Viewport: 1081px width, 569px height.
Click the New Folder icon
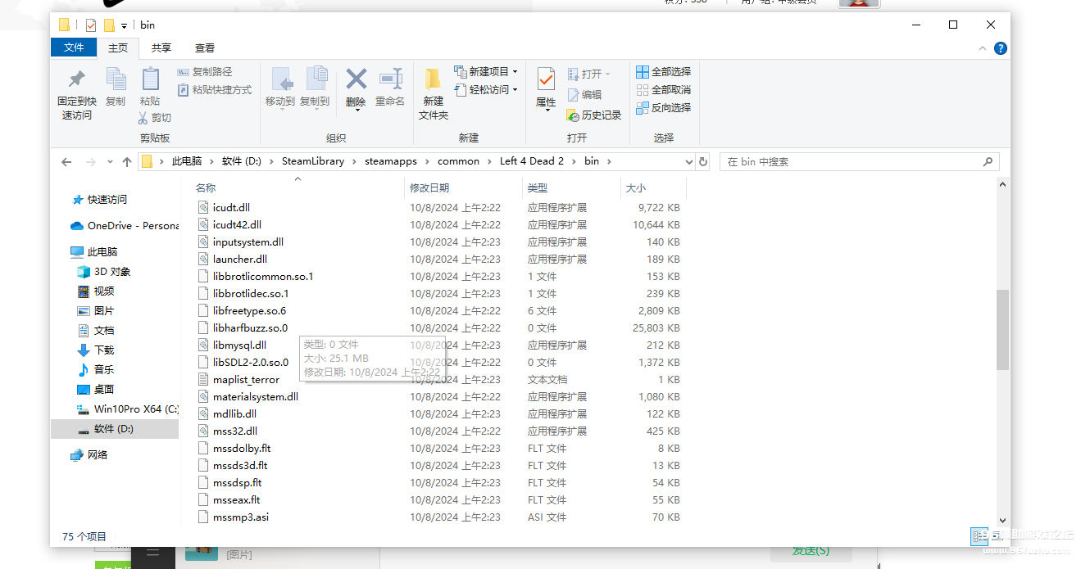(x=434, y=80)
